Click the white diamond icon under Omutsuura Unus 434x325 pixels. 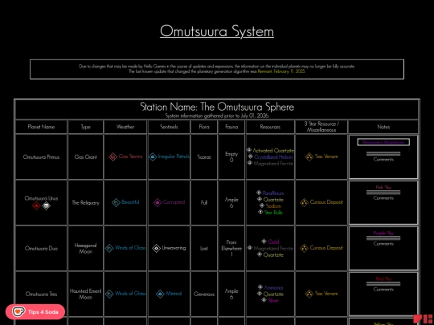pos(47,205)
